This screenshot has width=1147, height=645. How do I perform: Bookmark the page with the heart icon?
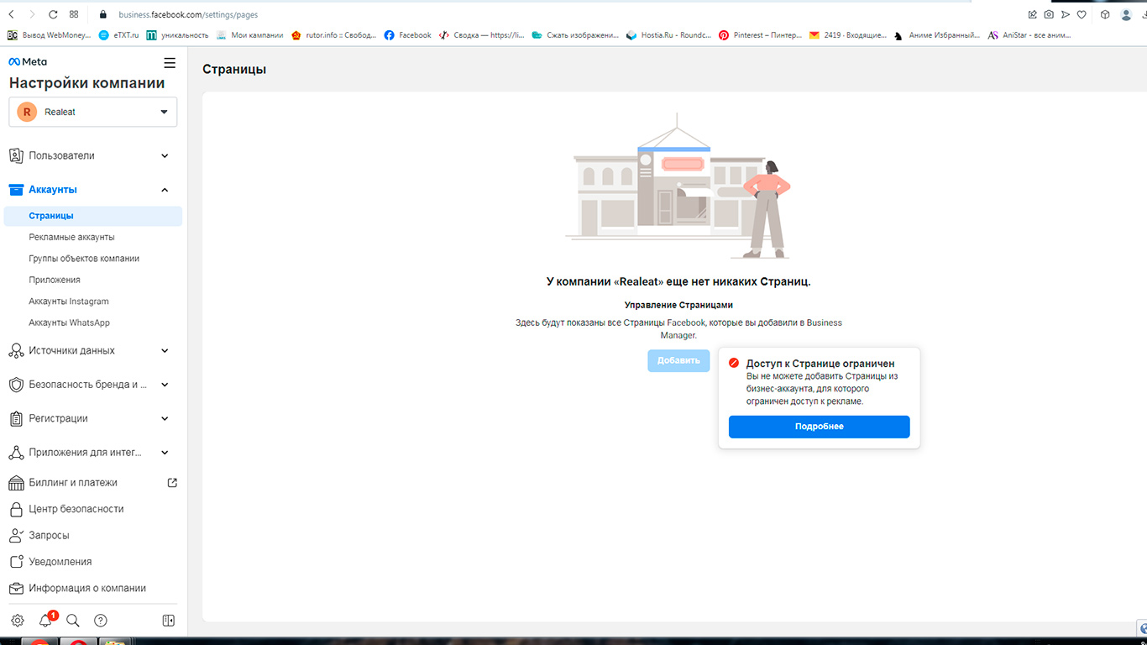click(x=1082, y=14)
